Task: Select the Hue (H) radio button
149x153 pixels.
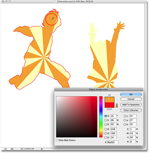Action: point(106,116)
